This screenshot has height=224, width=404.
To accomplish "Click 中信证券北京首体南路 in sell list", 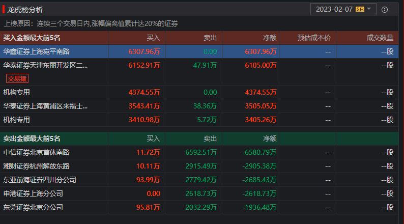I will pos(36,152).
